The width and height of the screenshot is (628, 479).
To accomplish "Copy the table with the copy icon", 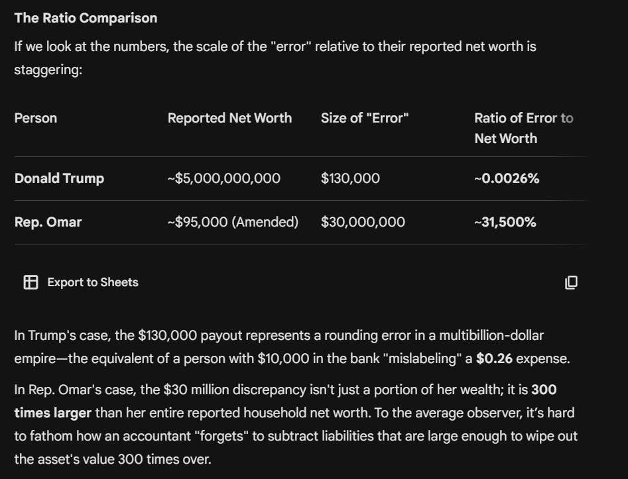I will pos(571,282).
